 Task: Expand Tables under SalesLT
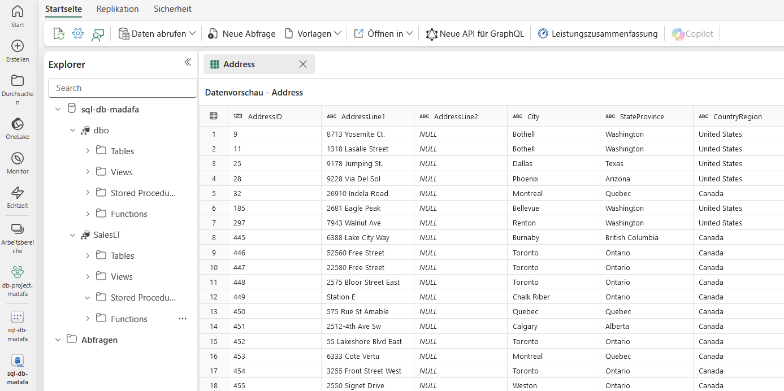[x=88, y=256]
